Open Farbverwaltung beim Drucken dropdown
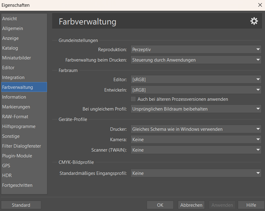The height and width of the screenshot is (211, 265). tap(196, 60)
